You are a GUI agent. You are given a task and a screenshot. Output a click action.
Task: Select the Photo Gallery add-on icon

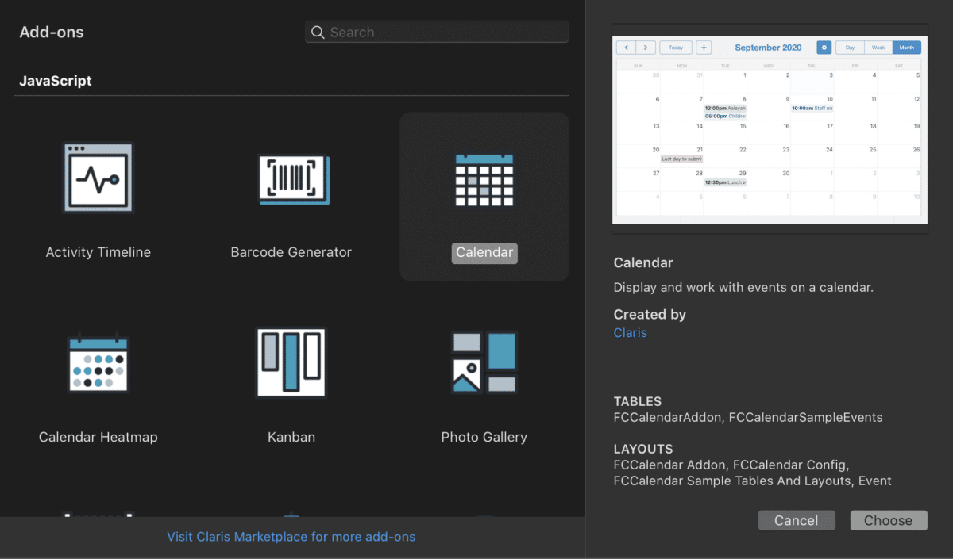click(x=484, y=363)
